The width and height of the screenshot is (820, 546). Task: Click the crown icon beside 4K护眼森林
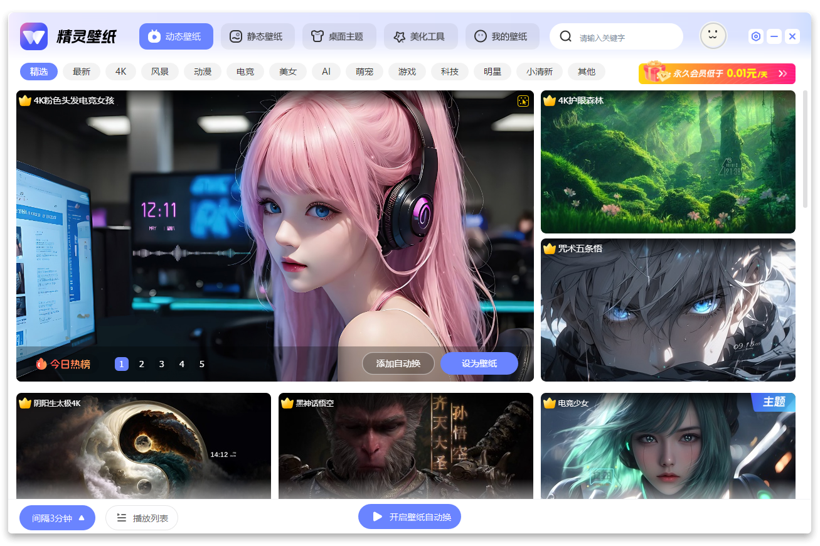[x=550, y=100]
